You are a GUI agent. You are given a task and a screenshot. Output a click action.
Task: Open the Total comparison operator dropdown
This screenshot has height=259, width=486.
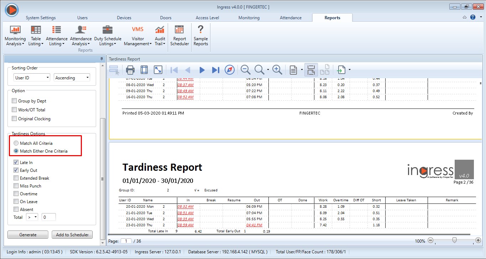pos(32,217)
